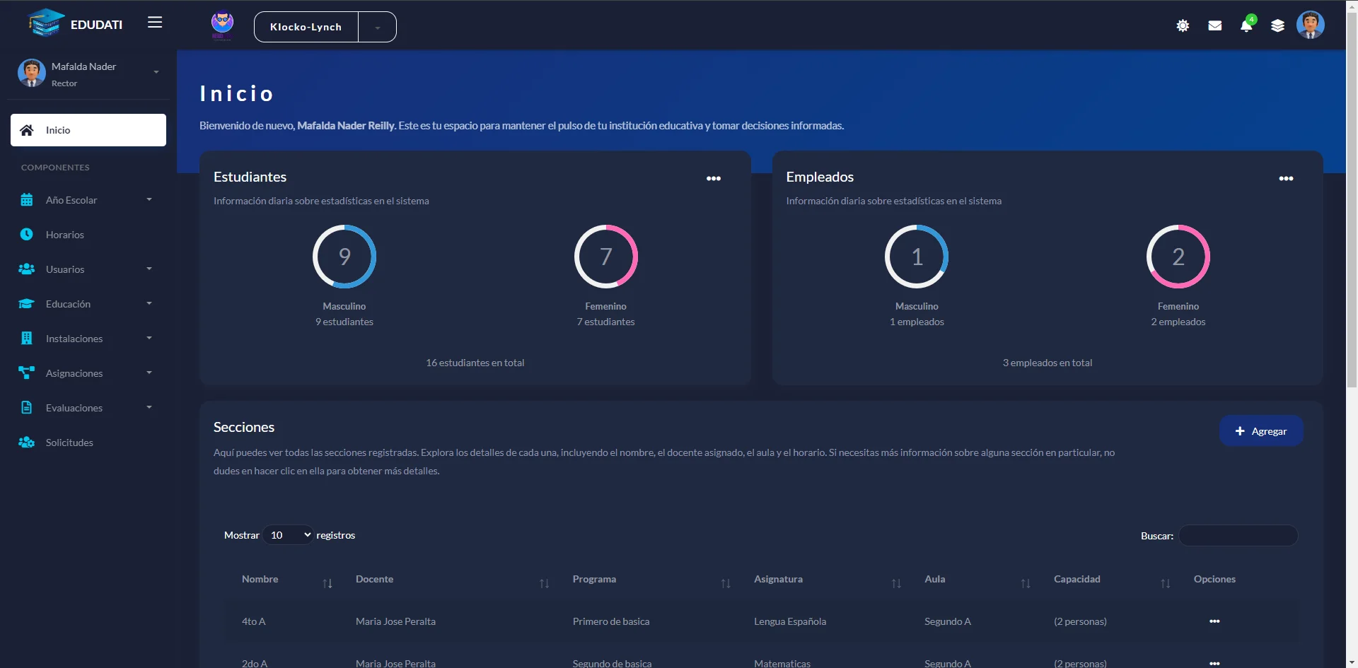Open the messages envelope icon
Image resolution: width=1358 pixels, height=668 pixels.
coord(1215,26)
